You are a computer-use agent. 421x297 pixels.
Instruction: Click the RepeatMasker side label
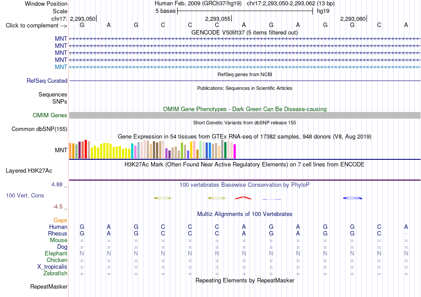coord(49,286)
